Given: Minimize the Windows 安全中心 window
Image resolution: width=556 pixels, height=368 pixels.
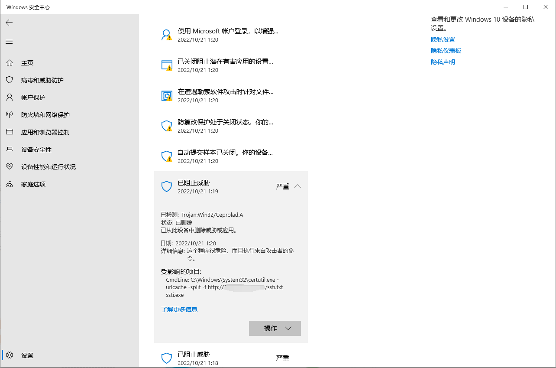Looking at the screenshot, I should pyautogui.click(x=506, y=7).
